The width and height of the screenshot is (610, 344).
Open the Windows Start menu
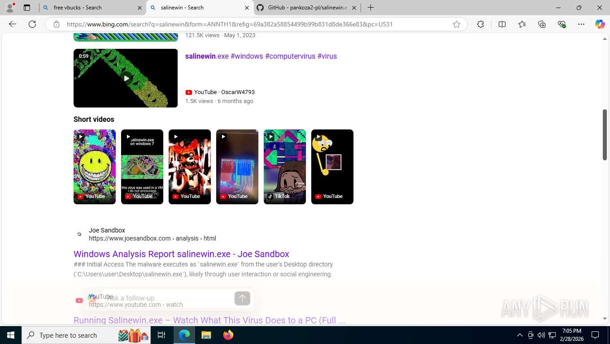pyautogui.click(x=11, y=335)
